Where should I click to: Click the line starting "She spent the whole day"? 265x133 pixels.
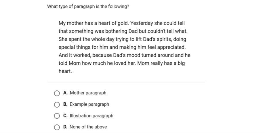(122, 39)
